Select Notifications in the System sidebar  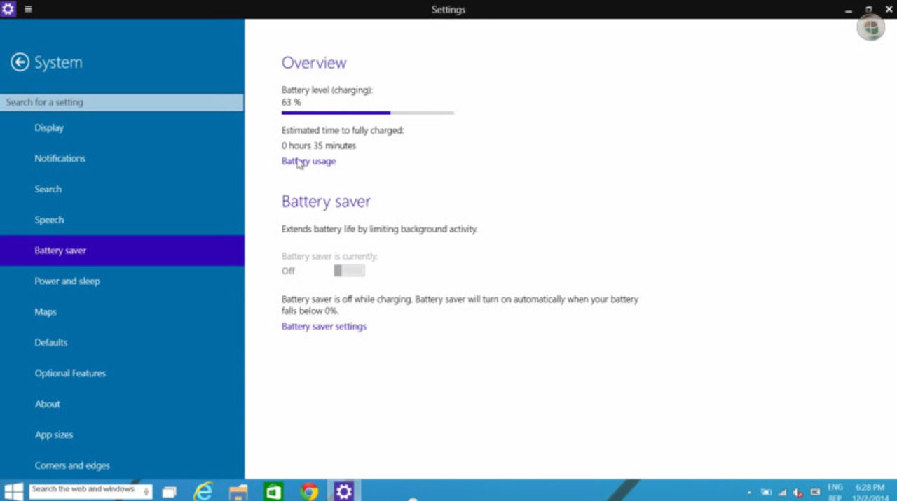coord(60,158)
